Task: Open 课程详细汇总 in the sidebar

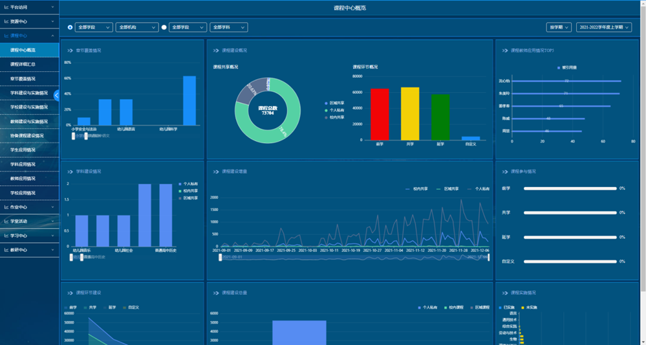Action: (x=29, y=64)
